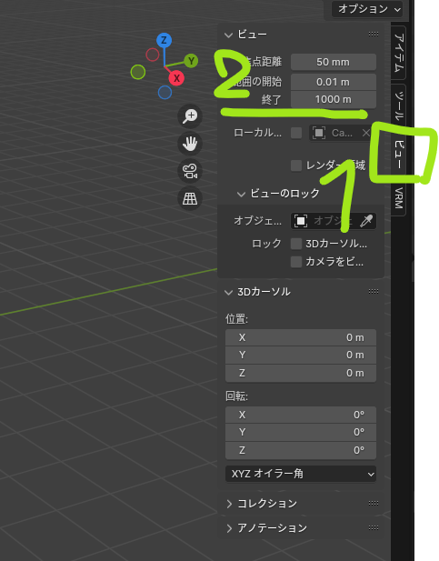Tick lock to 3Dカーソル checkbox

pyautogui.click(x=296, y=244)
